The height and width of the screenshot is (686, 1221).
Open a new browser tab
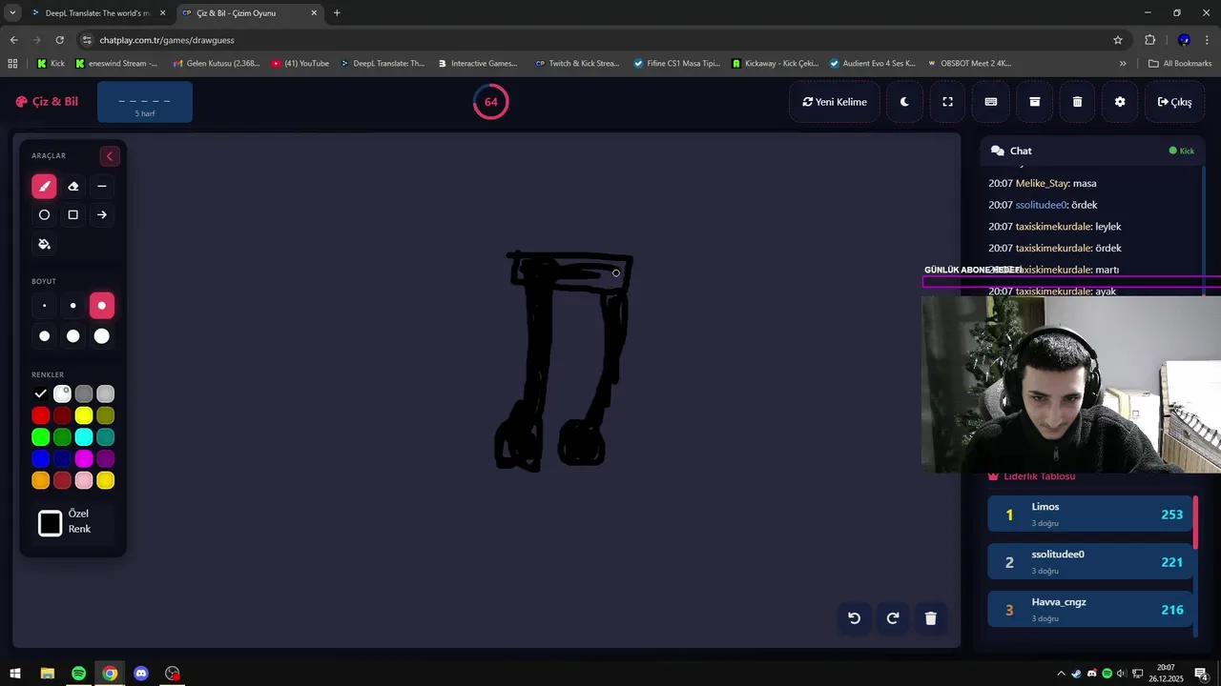point(337,13)
